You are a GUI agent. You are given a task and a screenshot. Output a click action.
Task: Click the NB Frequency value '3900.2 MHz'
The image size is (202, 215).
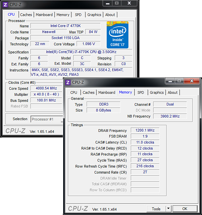click(x=170, y=116)
